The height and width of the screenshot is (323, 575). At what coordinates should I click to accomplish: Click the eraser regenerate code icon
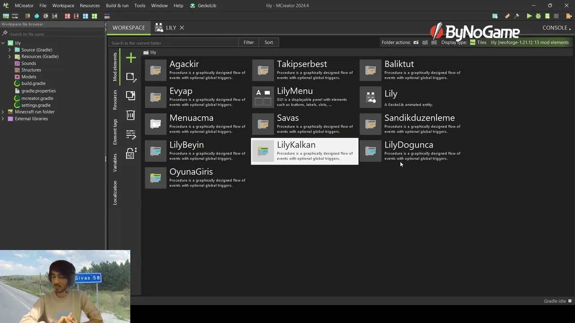[507, 16]
